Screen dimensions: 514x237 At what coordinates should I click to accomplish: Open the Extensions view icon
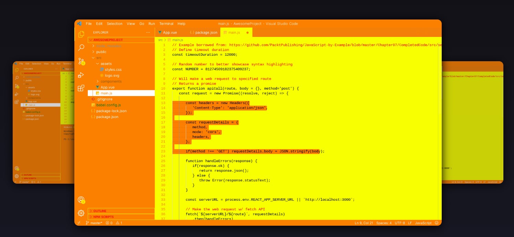click(x=81, y=88)
